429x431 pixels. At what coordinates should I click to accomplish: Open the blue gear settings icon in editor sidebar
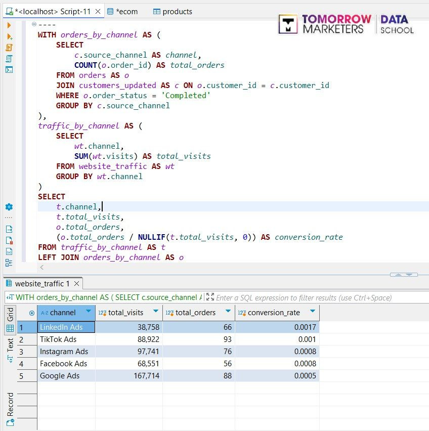[9, 207]
